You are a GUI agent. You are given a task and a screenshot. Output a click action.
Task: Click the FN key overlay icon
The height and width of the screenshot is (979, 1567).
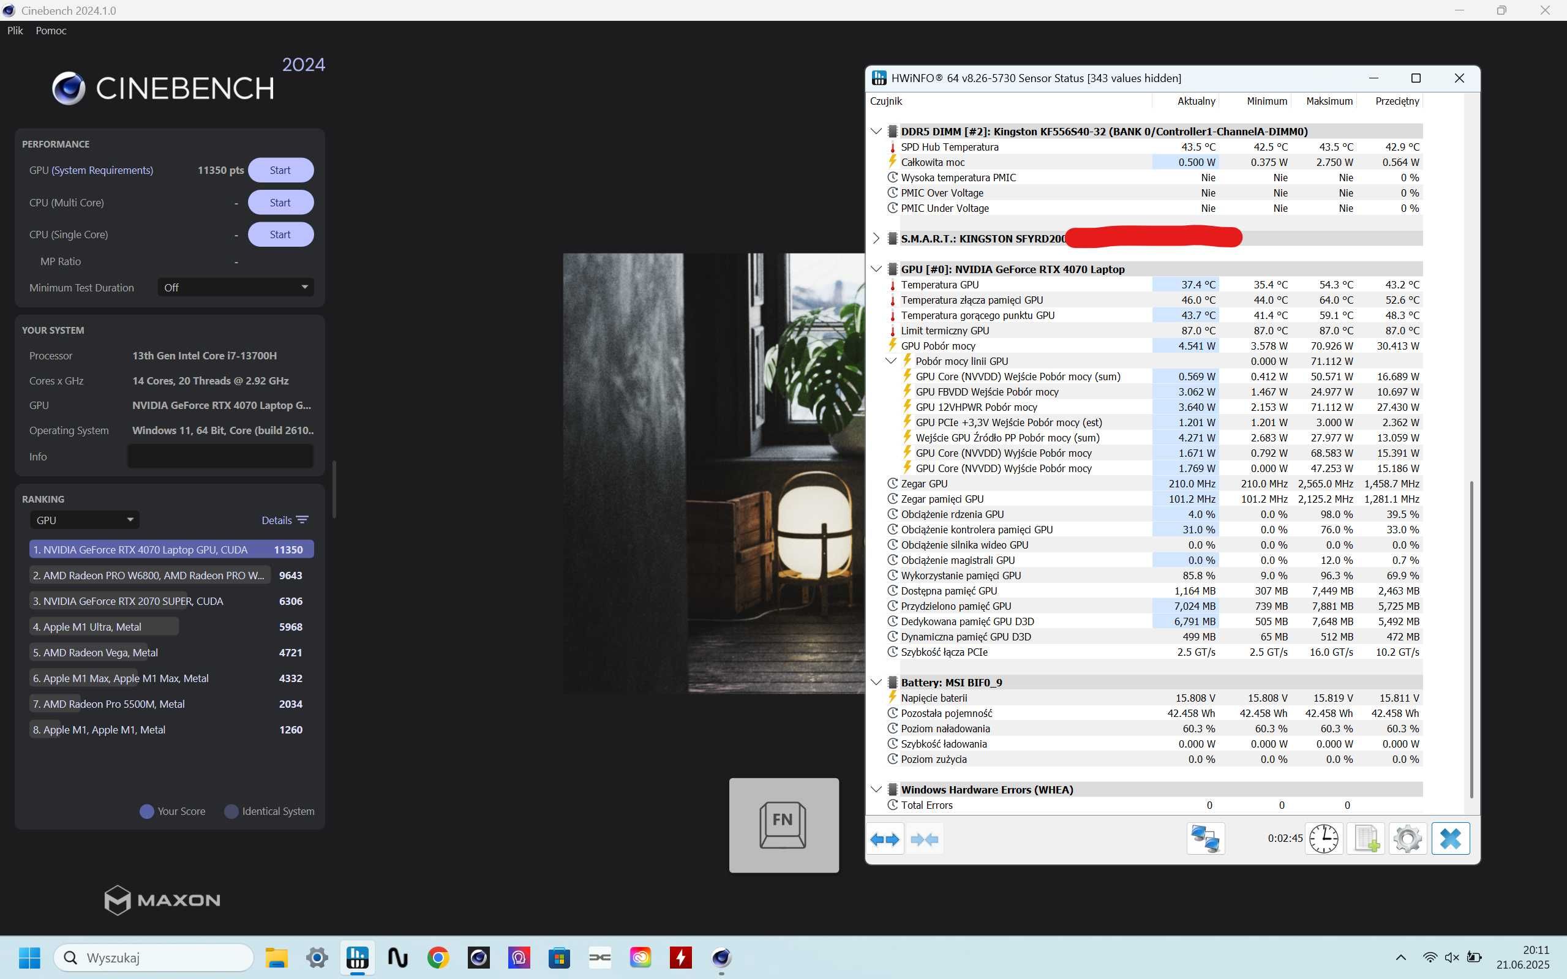point(784,825)
